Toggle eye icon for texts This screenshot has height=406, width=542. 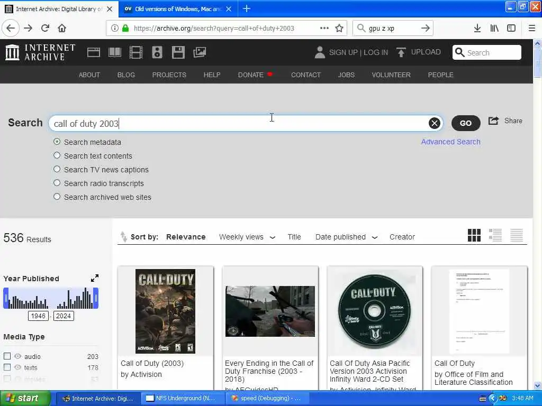(17, 367)
